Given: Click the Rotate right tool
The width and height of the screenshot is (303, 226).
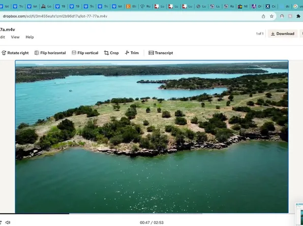Looking at the screenshot, I should pyautogui.click(x=15, y=53).
